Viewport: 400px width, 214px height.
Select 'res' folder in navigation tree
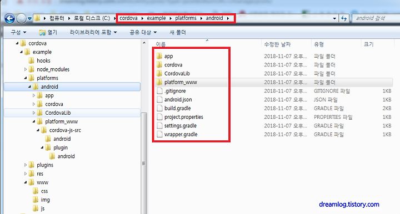click(x=36, y=174)
